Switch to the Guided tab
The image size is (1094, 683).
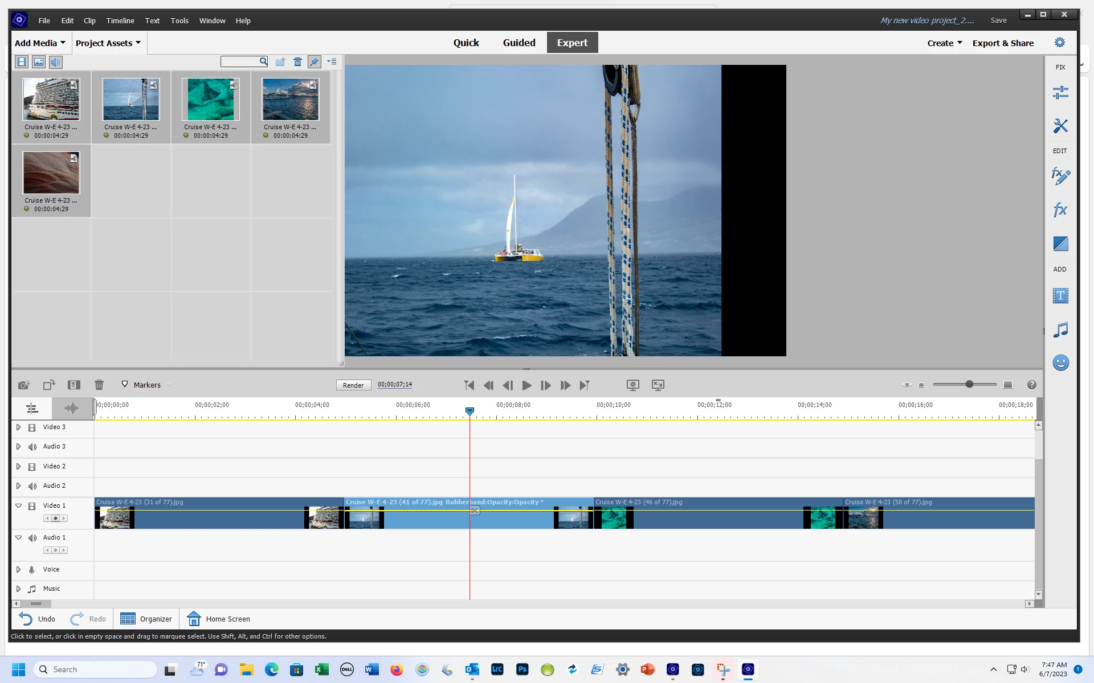(x=519, y=43)
